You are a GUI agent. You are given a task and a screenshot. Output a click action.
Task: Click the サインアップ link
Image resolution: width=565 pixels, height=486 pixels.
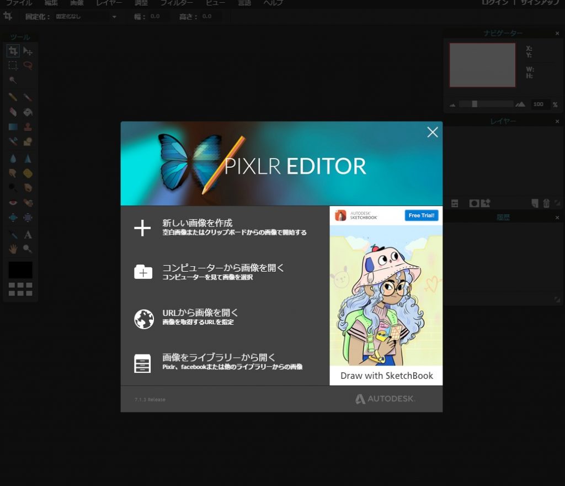coord(540,3)
